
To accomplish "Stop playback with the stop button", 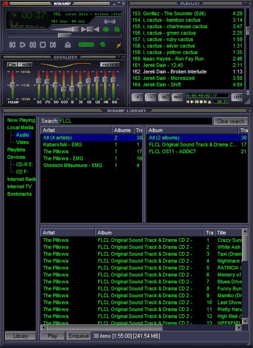I will 43,45.
